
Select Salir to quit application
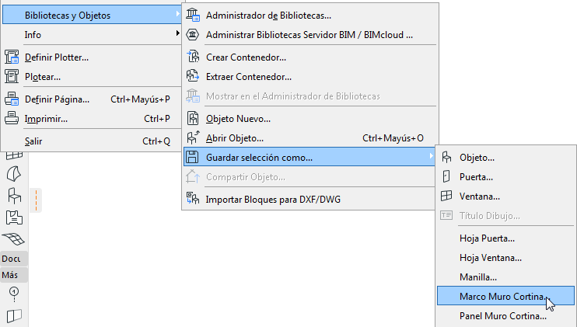[x=33, y=141]
